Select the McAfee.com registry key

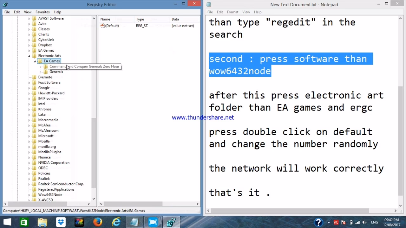[x=48, y=131]
